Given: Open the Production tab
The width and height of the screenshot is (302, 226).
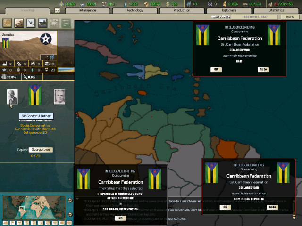Looking at the screenshot, I should coord(182,10).
